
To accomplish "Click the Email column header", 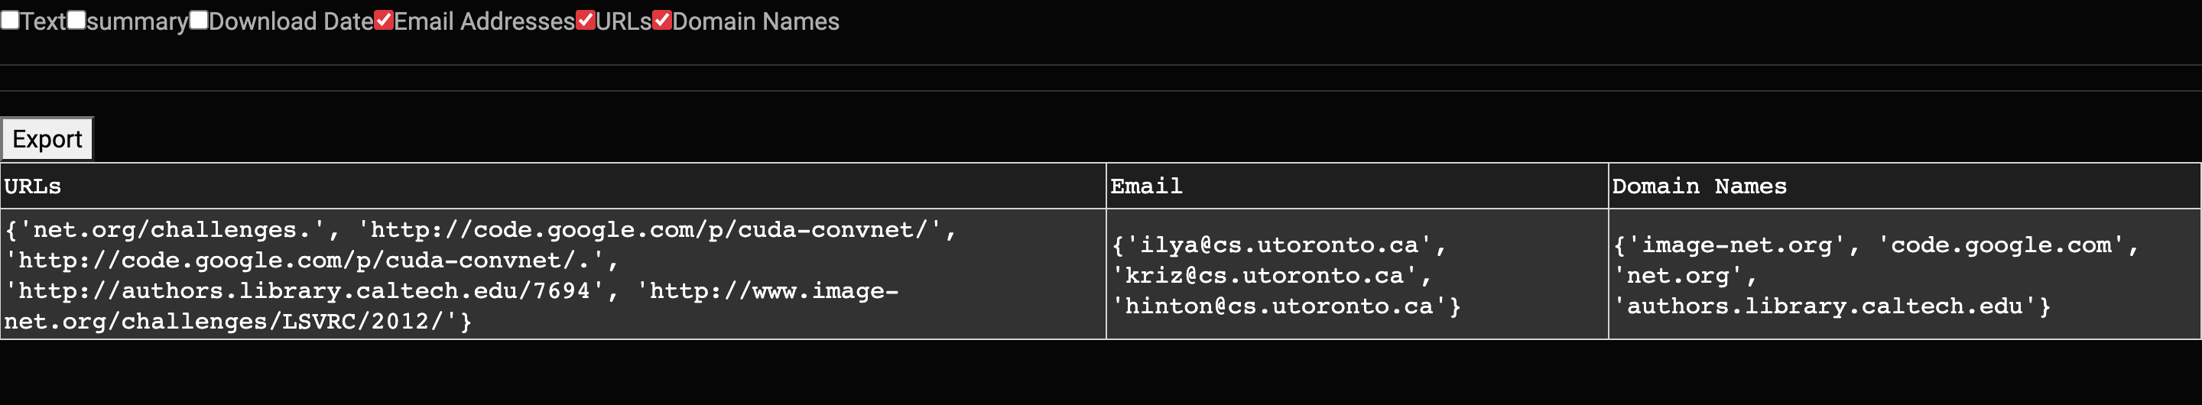I will [x=1146, y=186].
